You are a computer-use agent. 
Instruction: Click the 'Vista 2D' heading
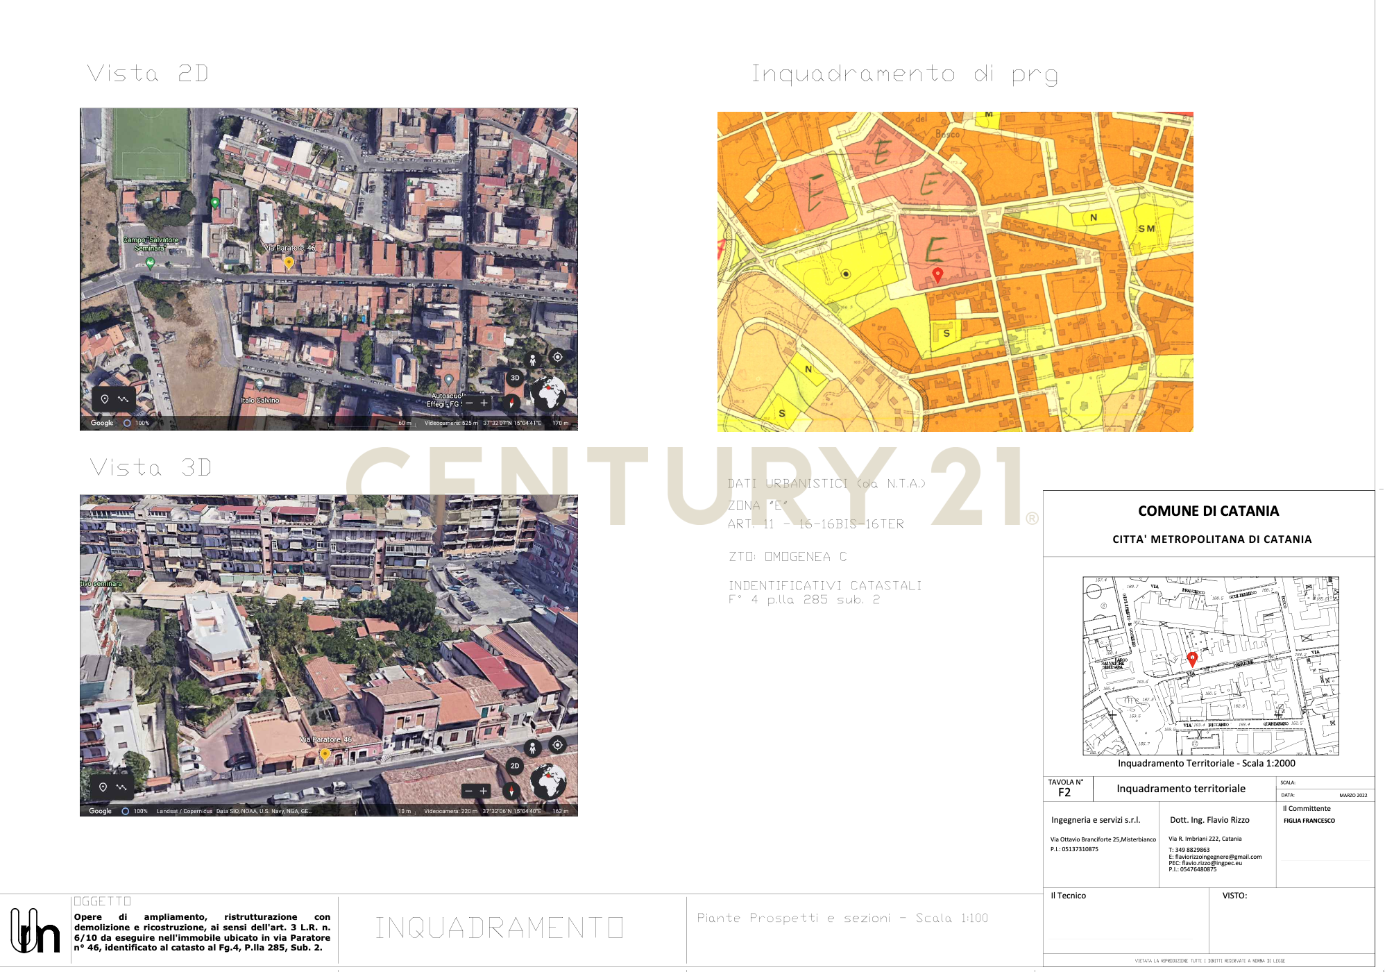148,74
